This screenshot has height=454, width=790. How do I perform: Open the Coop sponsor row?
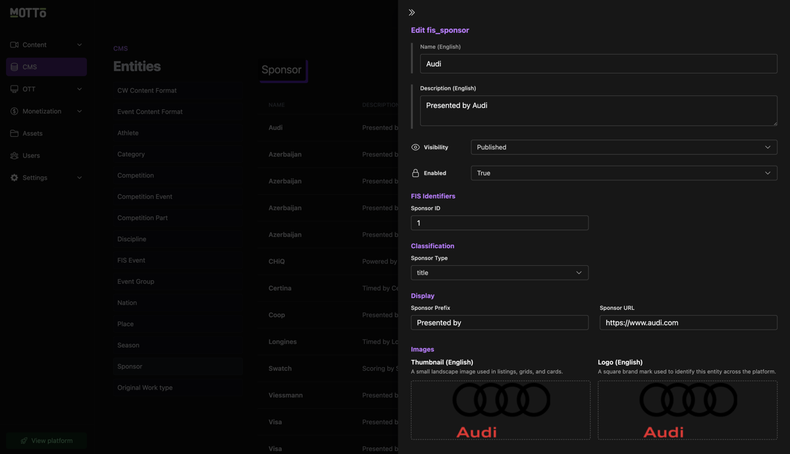tap(329, 315)
